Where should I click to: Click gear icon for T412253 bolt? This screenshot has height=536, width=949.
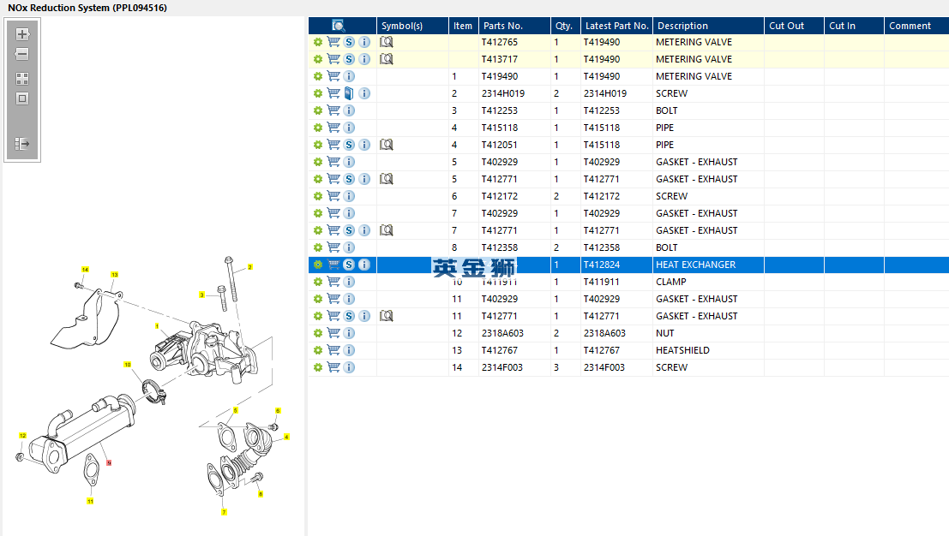click(x=318, y=110)
